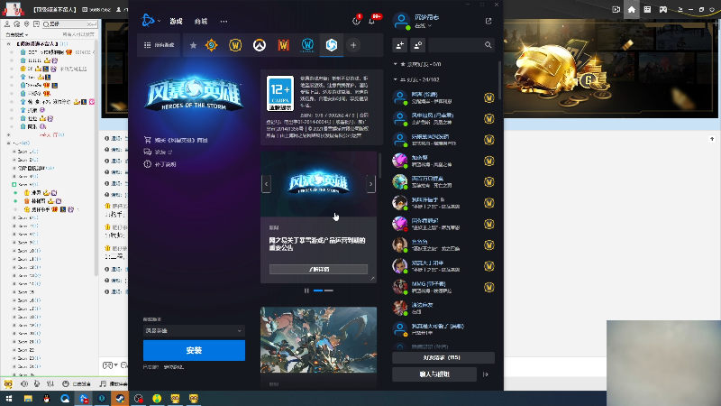Open File Explorer from taskbar
Screen dimensions: 721x406
[x=28, y=398]
